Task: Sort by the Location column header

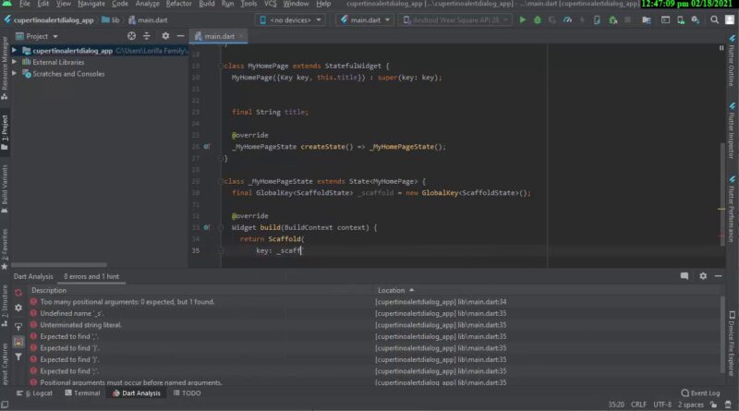Action: [x=395, y=290]
